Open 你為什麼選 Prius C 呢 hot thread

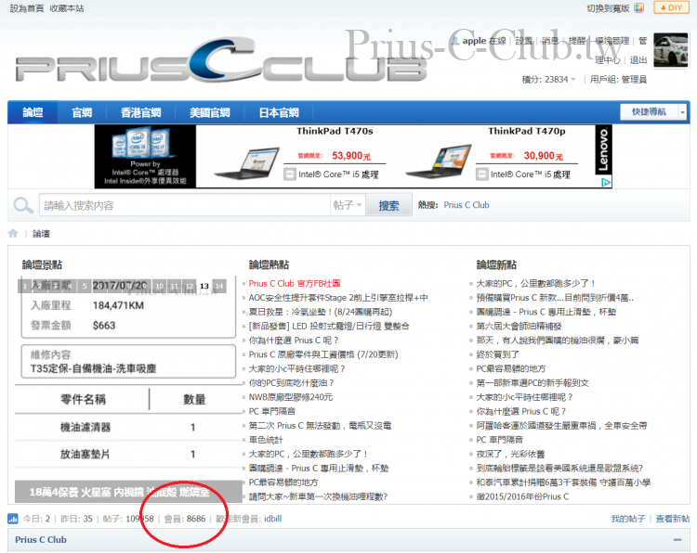click(294, 340)
